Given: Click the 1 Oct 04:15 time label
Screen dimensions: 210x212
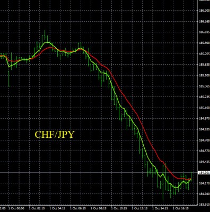Looking at the screenshot, I should pyautogui.click(x=57, y=208).
